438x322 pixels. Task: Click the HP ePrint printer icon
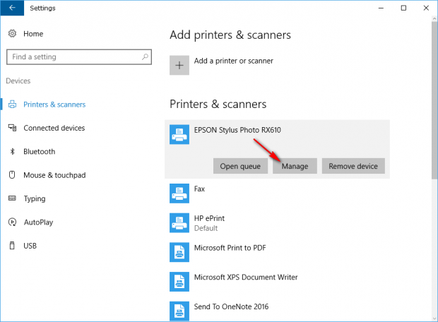tap(179, 223)
